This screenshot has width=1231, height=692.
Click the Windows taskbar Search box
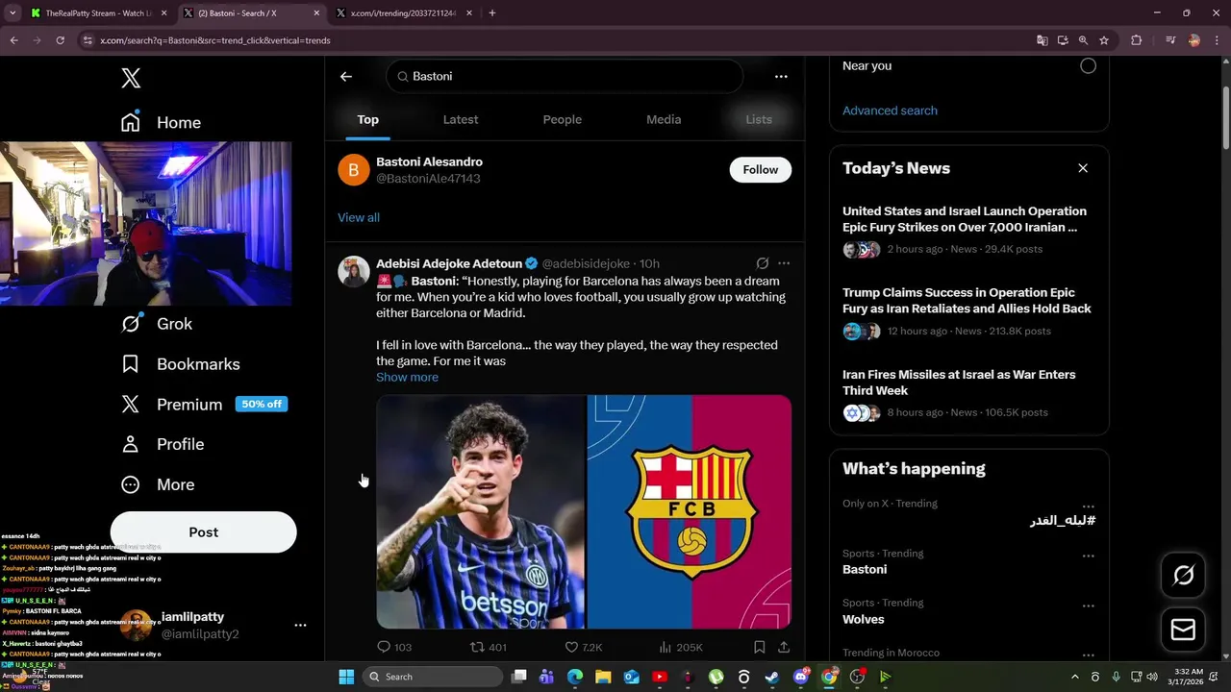pyautogui.click(x=435, y=677)
